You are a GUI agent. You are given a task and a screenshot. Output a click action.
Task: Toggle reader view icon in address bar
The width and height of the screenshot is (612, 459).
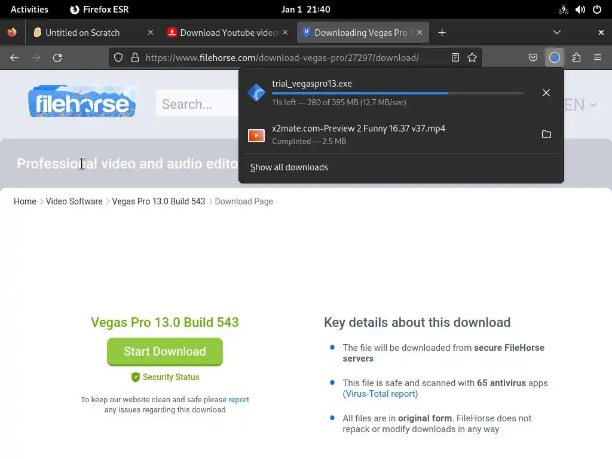tap(455, 58)
